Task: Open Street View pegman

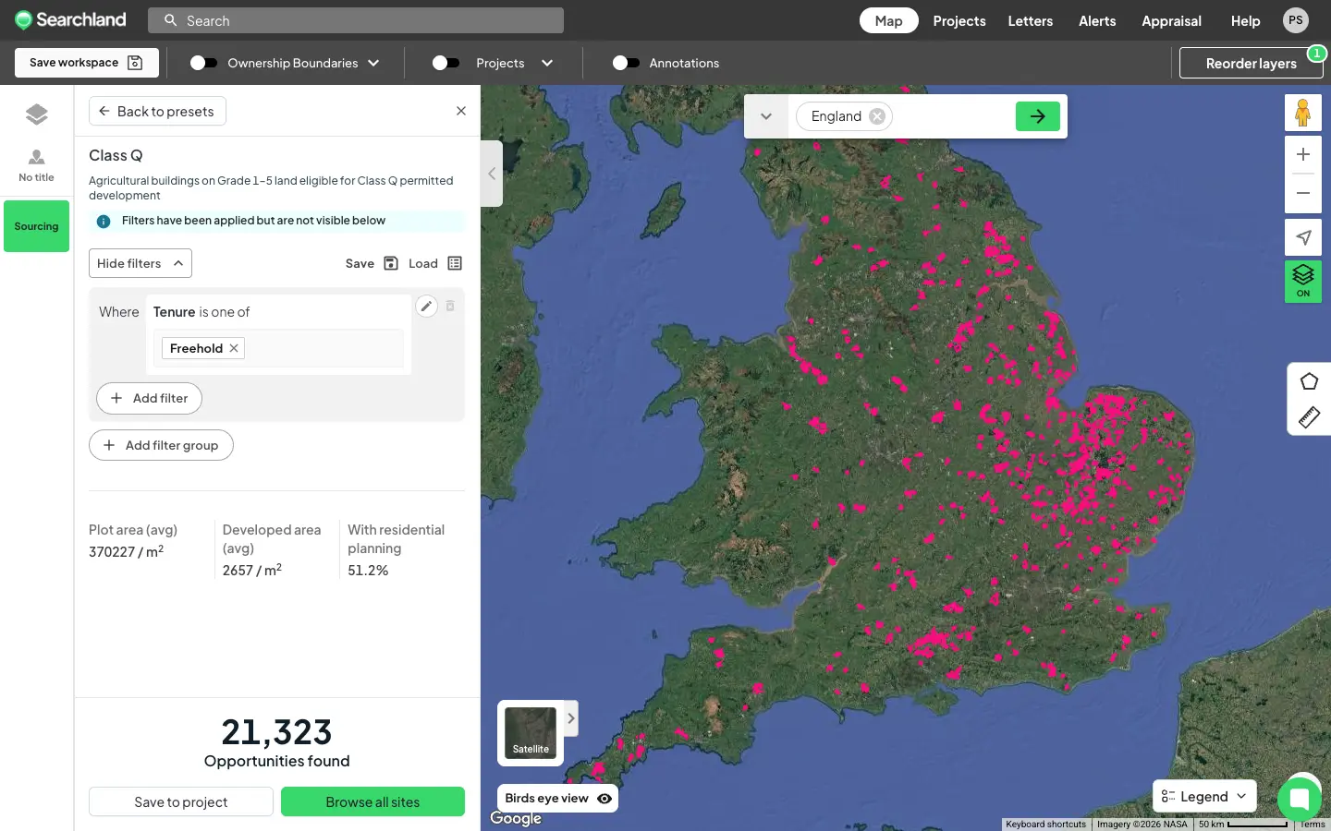Action: [x=1303, y=113]
